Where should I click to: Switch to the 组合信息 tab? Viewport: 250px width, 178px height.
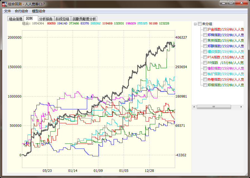pos(16,19)
